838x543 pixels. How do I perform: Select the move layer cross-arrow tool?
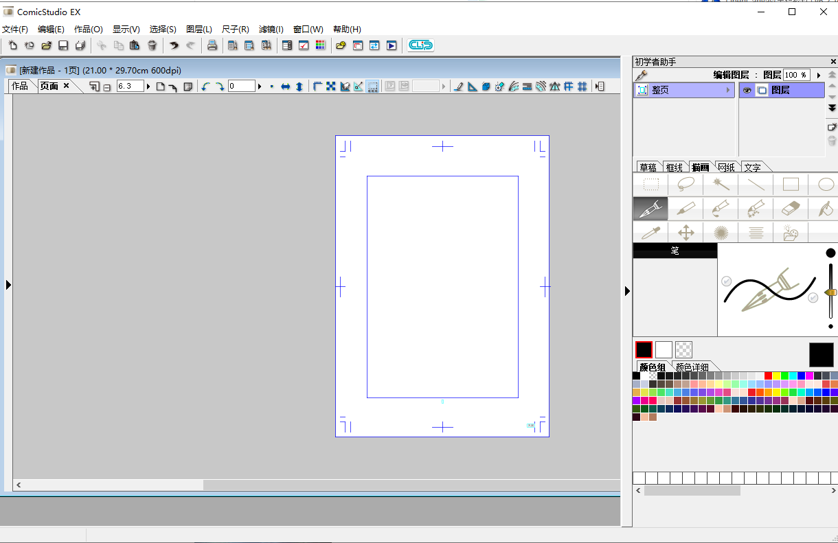tap(686, 232)
